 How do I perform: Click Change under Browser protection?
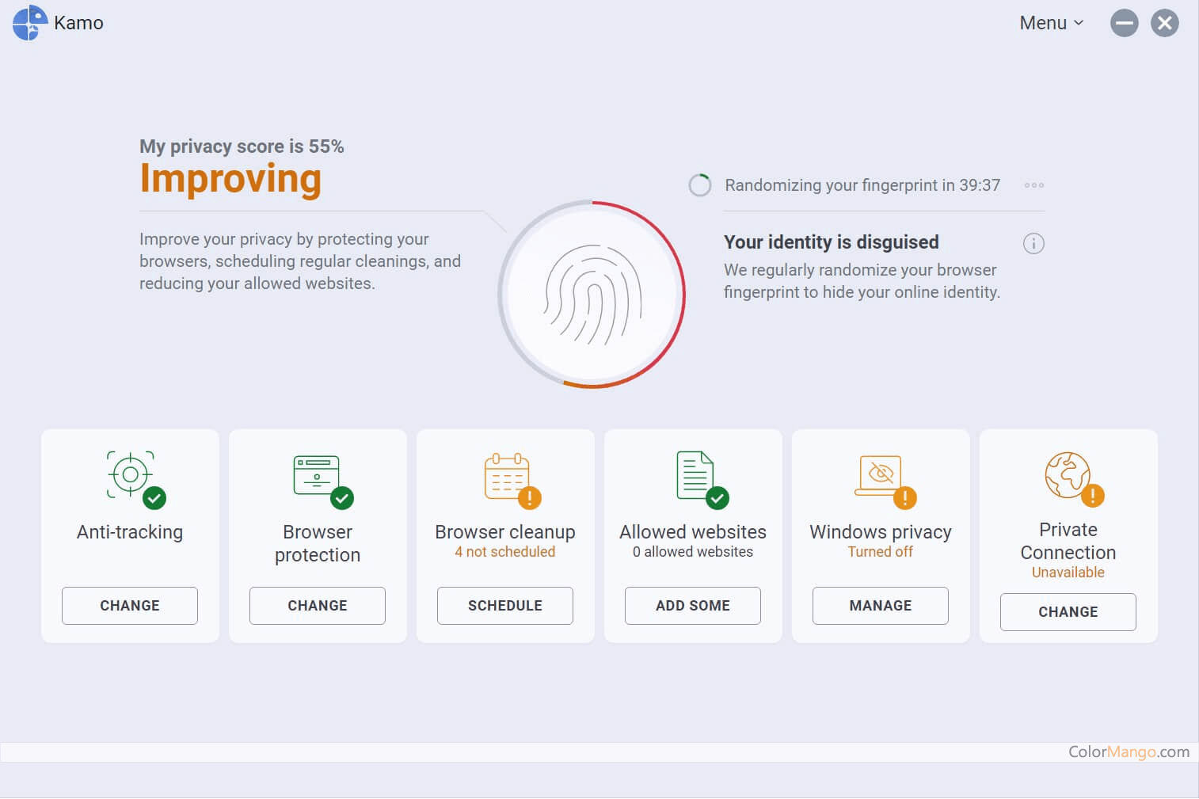pyautogui.click(x=318, y=606)
